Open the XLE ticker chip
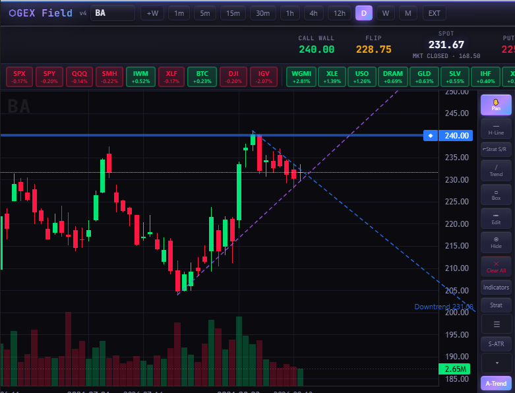 point(332,77)
